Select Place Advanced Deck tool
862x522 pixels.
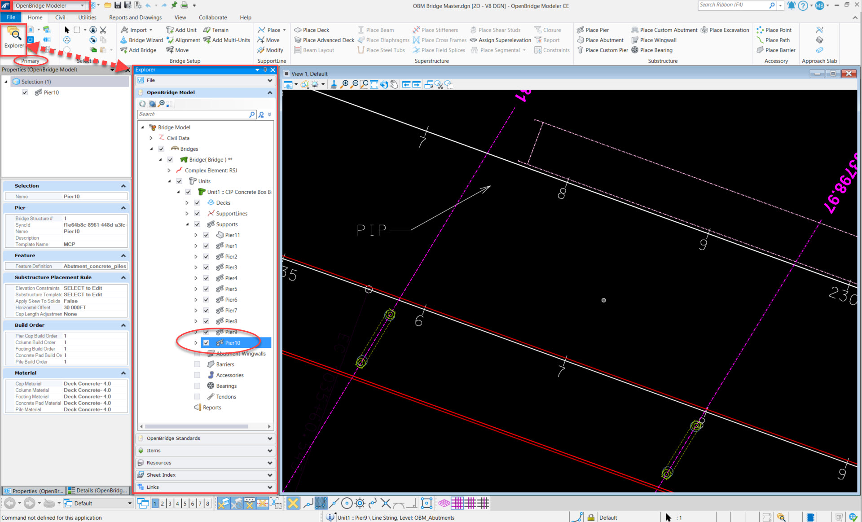(x=324, y=40)
